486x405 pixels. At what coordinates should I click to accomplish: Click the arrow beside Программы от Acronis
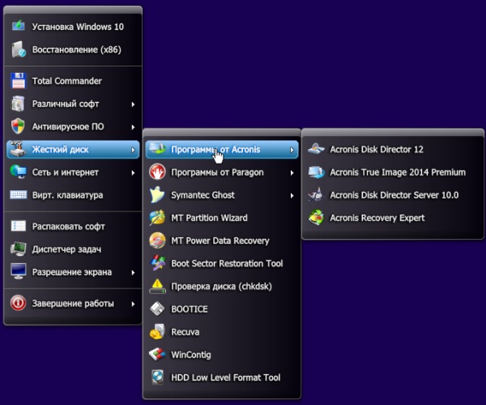pos(292,150)
